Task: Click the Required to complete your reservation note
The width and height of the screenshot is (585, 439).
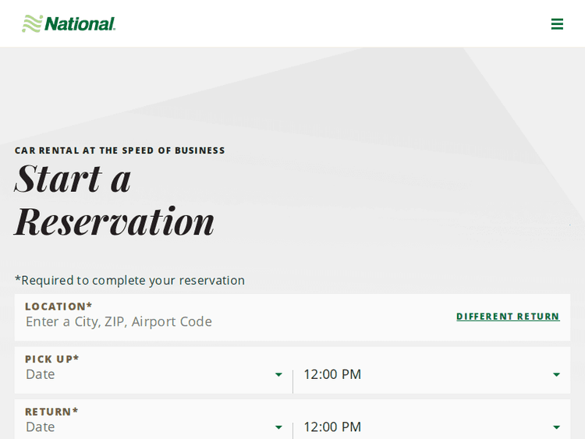Action: [x=129, y=280]
